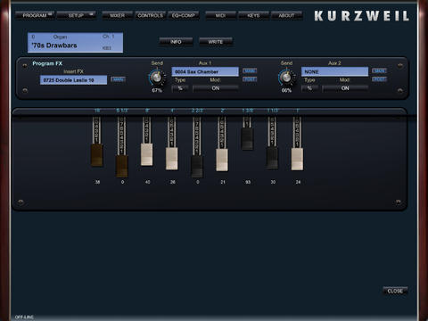The height and width of the screenshot is (321, 428).
Task: Open the ABOUT page
Action: click(x=286, y=15)
